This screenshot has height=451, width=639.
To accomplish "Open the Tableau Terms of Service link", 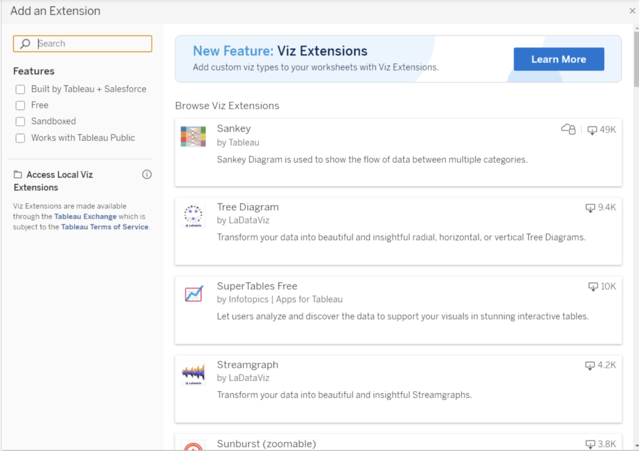I will tap(104, 226).
